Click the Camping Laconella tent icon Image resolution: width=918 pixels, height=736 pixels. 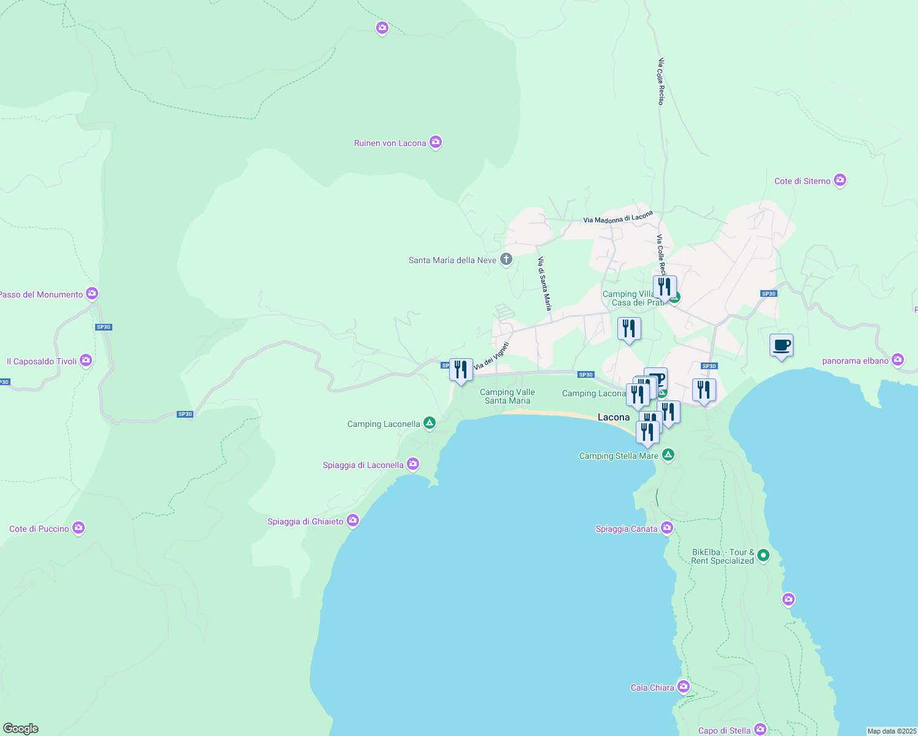click(430, 423)
